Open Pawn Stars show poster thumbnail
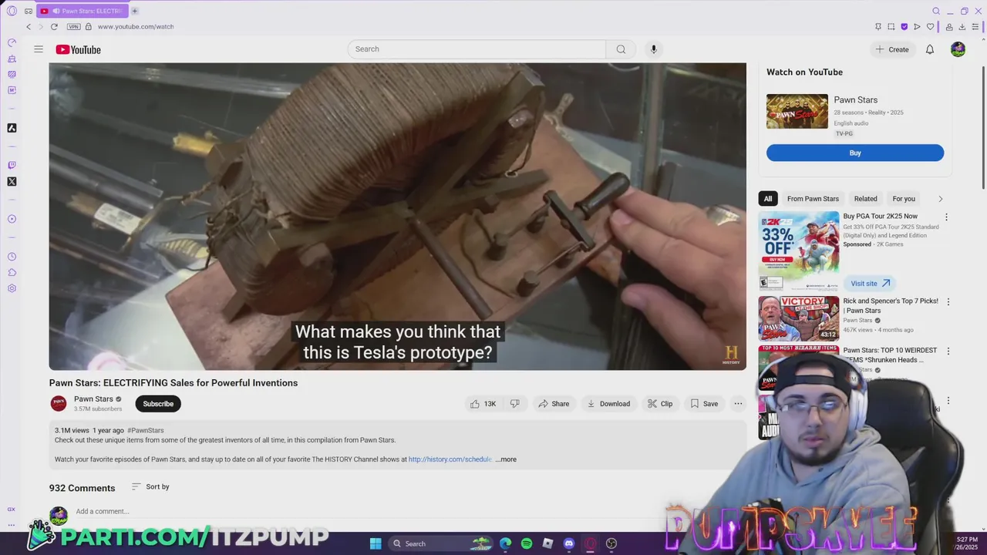Image resolution: width=987 pixels, height=555 pixels. click(x=797, y=112)
